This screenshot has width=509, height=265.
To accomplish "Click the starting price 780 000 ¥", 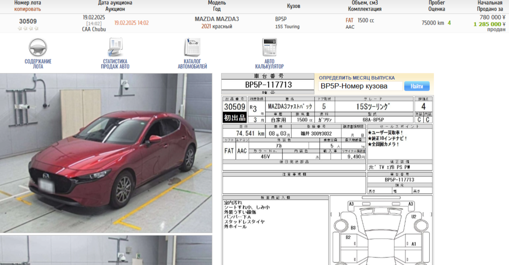I will coord(492,17).
